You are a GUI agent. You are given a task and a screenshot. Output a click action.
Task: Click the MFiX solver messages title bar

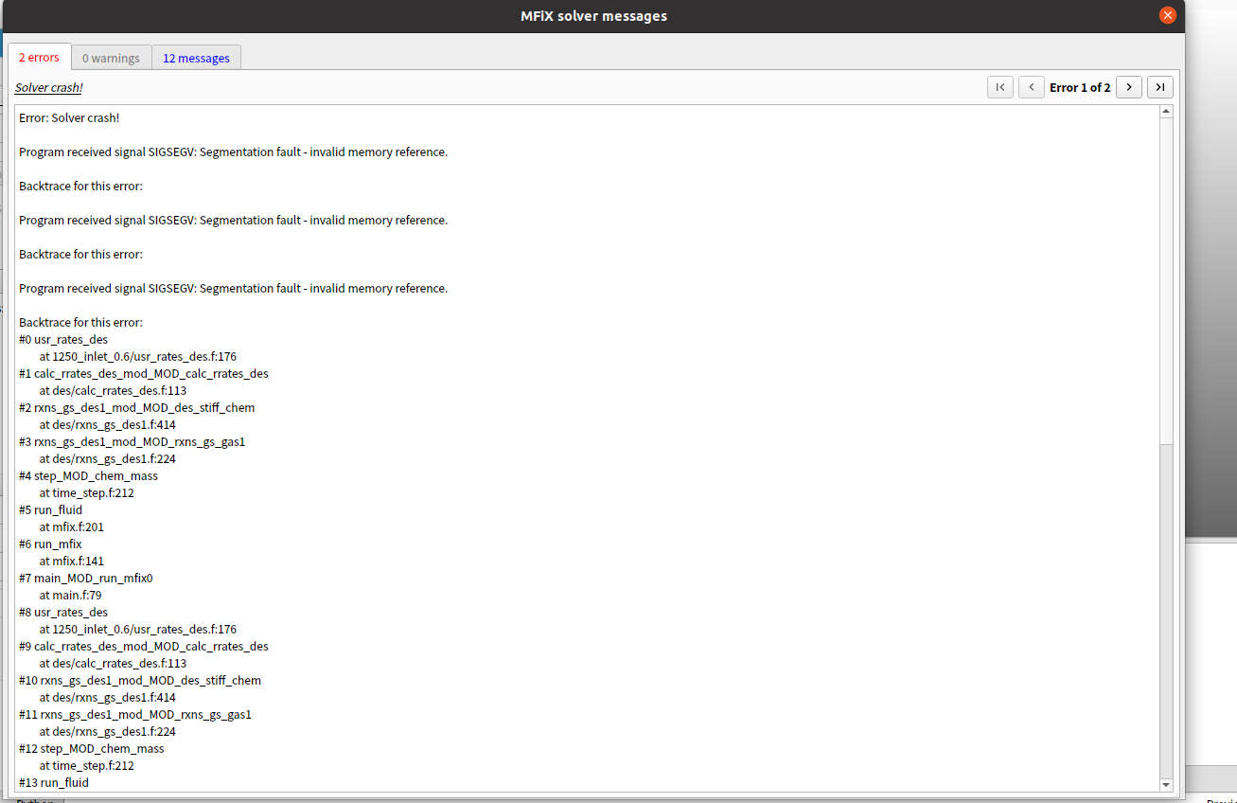(x=592, y=16)
